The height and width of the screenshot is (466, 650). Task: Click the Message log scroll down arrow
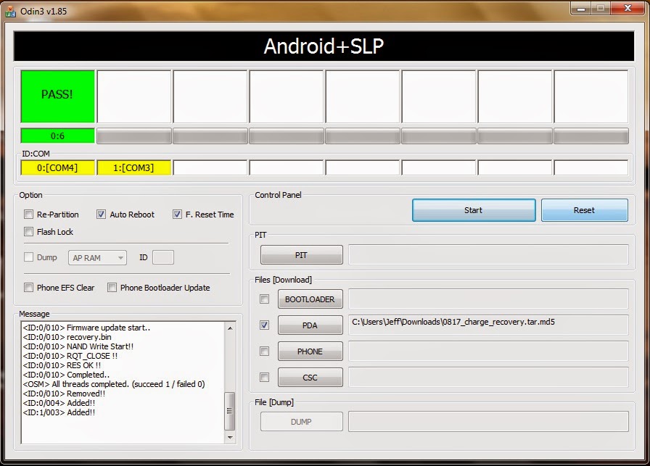point(230,437)
